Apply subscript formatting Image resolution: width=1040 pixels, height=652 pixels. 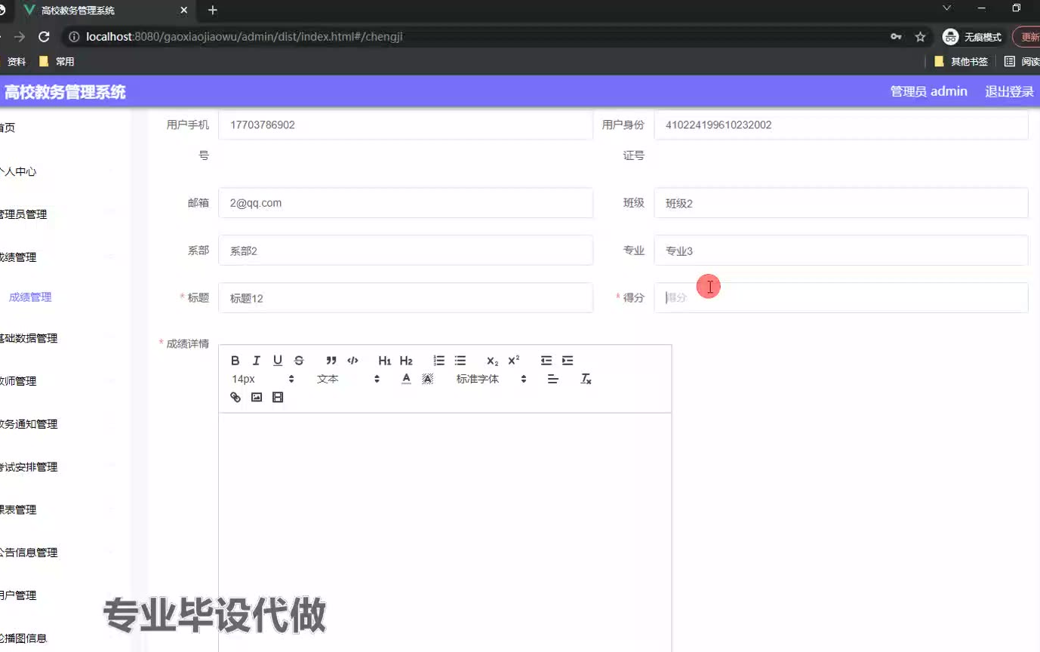point(493,361)
